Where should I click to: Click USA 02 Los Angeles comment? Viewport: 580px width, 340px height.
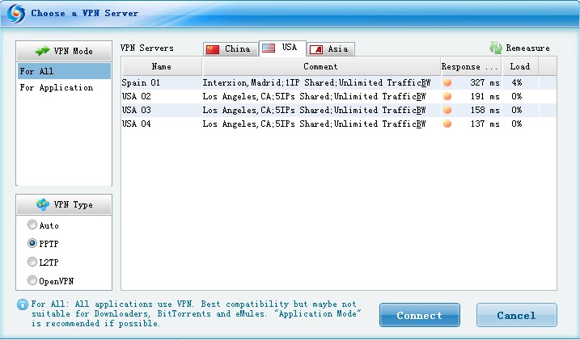(314, 96)
